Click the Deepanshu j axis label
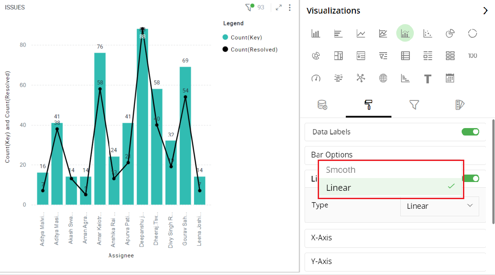The height and width of the screenshot is (275, 495). [142, 229]
